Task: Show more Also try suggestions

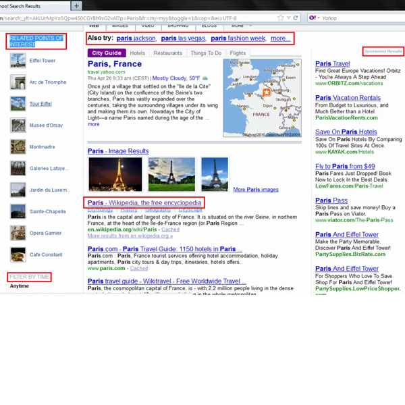Action: [x=281, y=38]
